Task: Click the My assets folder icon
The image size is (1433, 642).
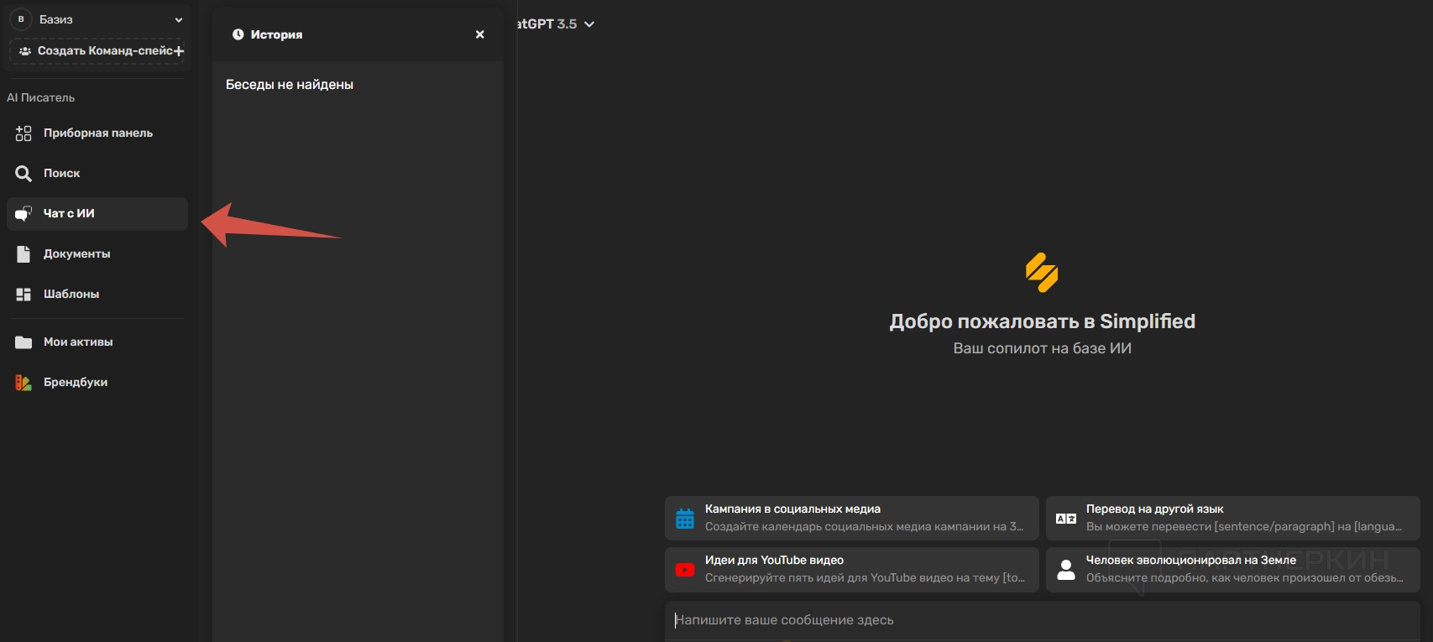Action: pos(24,342)
